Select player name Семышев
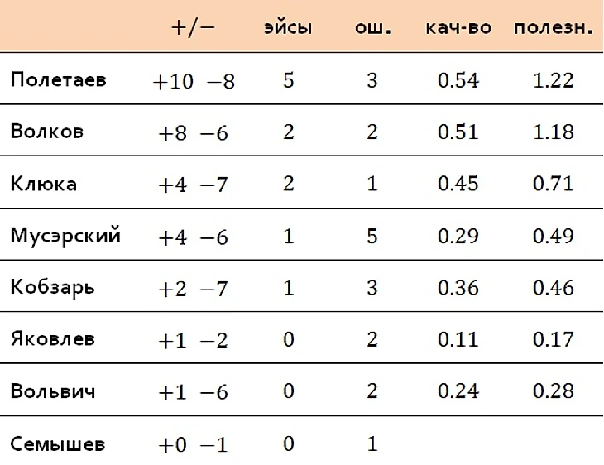604x465 pixels. coord(58,443)
